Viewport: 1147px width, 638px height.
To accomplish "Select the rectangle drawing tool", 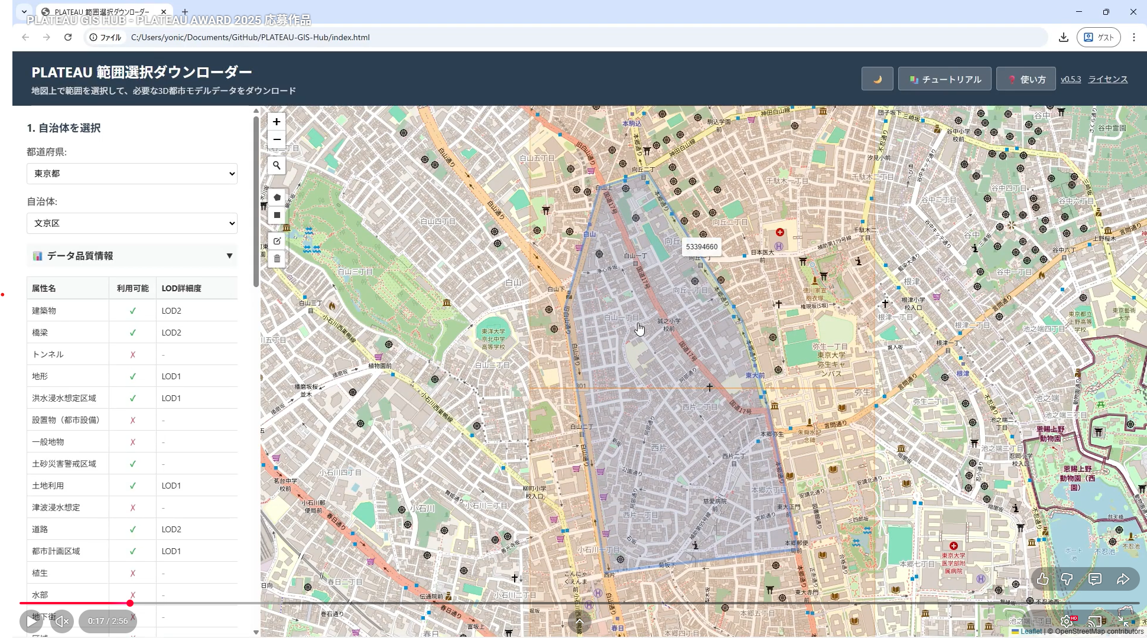I will [277, 215].
